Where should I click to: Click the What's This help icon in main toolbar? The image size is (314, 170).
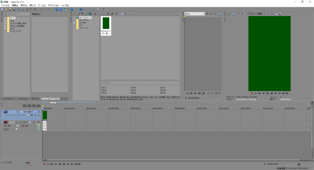(x=103, y=9)
